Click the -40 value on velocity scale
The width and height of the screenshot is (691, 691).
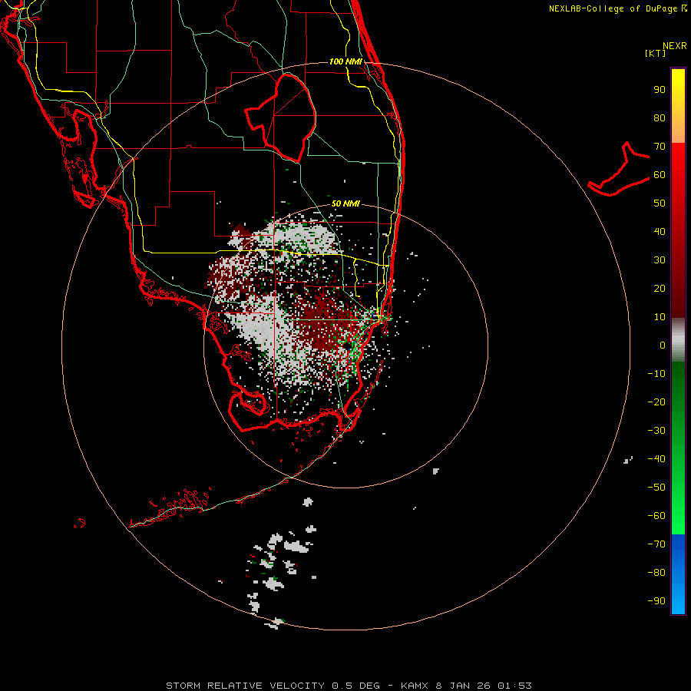[656, 459]
